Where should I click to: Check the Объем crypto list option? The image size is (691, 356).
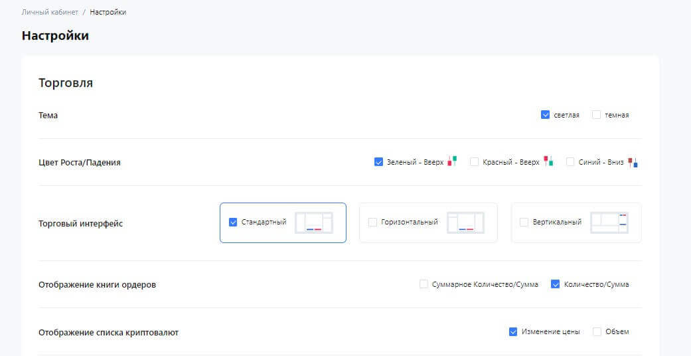(x=597, y=331)
